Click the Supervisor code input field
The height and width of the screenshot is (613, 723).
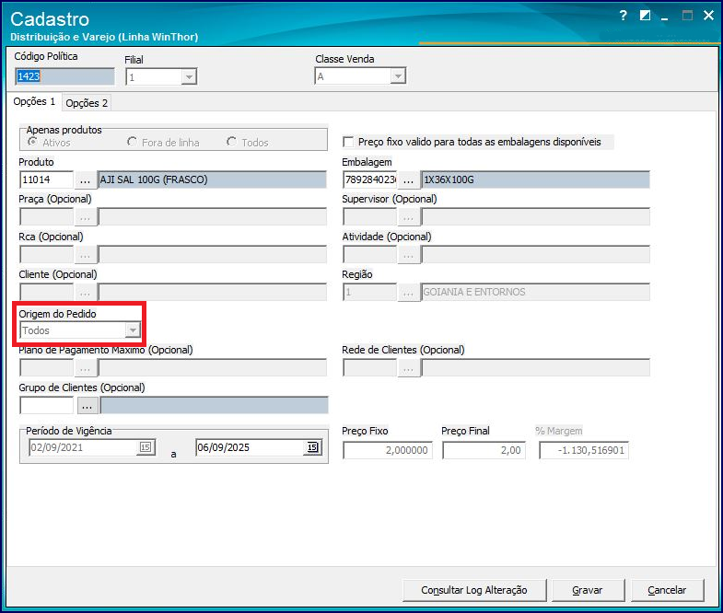pyautogui.click(x=370, y=217)
